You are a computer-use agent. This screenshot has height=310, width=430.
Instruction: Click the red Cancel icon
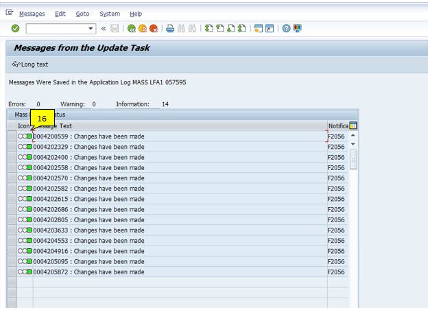[154, 29]
